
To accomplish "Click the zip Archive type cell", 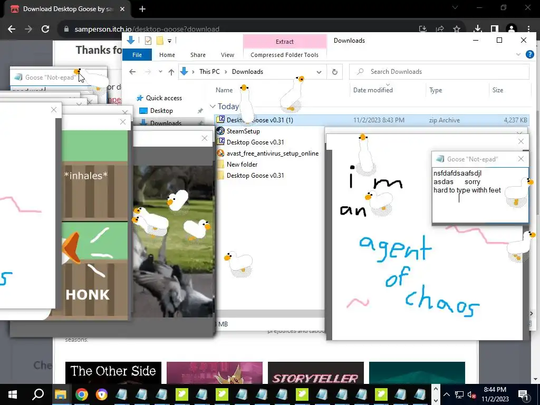I will click(x=444, y=120).
